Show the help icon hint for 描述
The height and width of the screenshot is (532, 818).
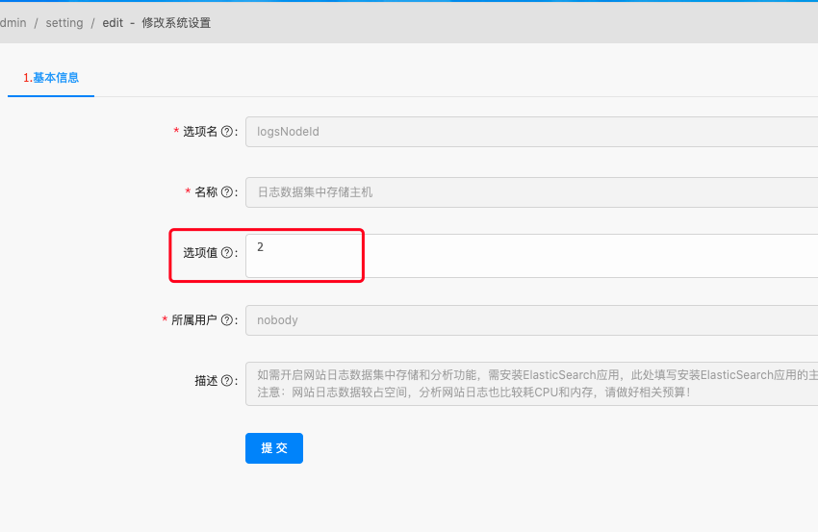click(x=227, y=381)
